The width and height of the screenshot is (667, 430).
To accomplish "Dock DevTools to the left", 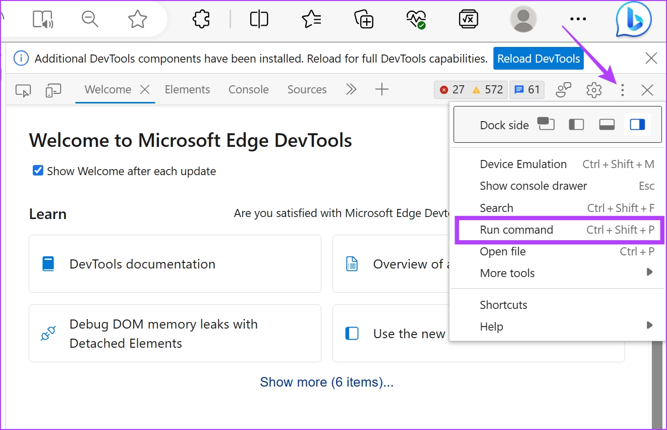I will tap(576, 124).
